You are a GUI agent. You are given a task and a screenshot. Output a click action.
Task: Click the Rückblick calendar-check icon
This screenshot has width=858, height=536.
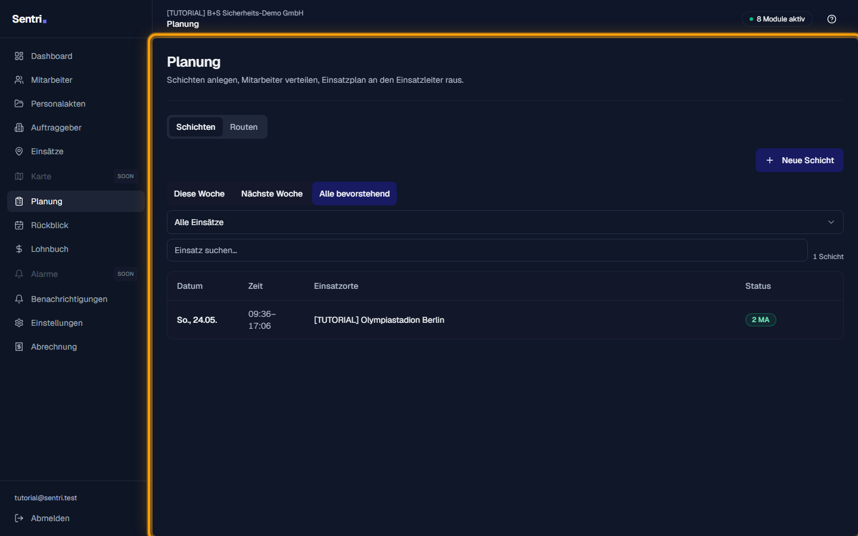click(19, 225)
